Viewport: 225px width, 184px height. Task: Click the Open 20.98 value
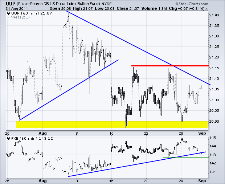[x=60, y=8]
